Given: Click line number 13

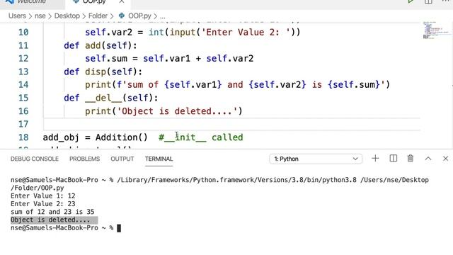Looking at the screenshot, I should tap(23, 72).
